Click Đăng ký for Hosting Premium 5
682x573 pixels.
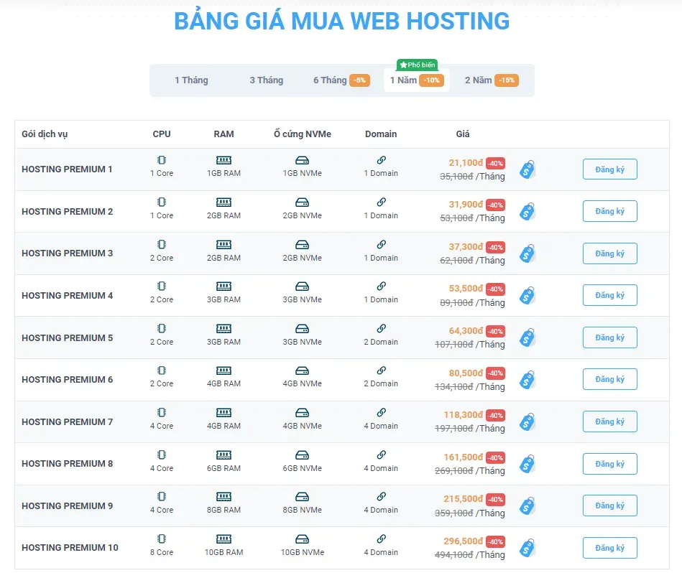[x=610, y=337]
